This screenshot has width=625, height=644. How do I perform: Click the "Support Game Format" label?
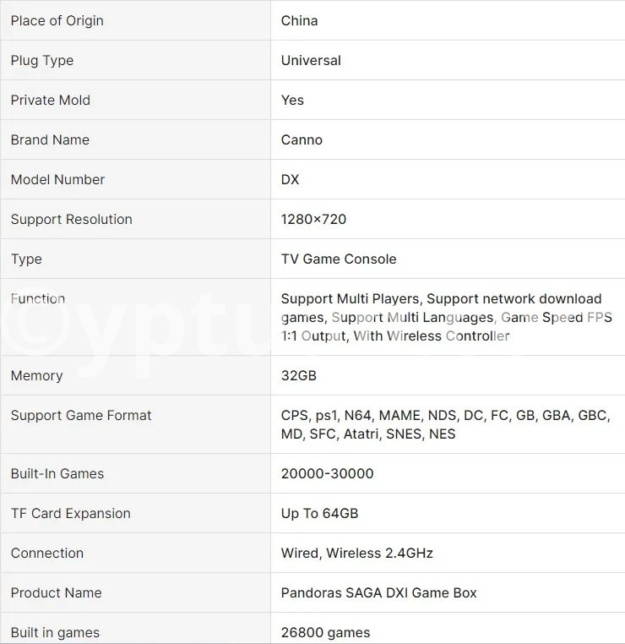(81, 415)
